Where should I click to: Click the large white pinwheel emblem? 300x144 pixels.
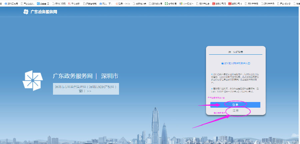tap(33, 81)
